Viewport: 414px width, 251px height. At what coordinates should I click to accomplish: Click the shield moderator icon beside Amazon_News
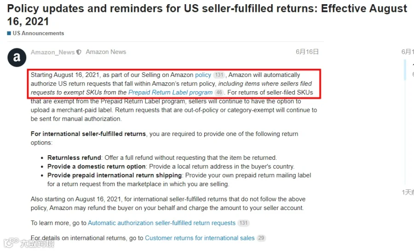point(79,53)
